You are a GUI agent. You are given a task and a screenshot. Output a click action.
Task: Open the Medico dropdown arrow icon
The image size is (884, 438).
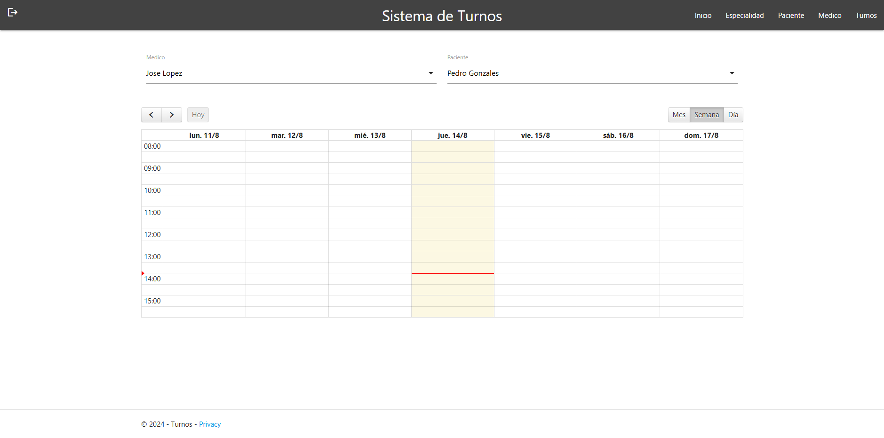click(x=430, y=73)
